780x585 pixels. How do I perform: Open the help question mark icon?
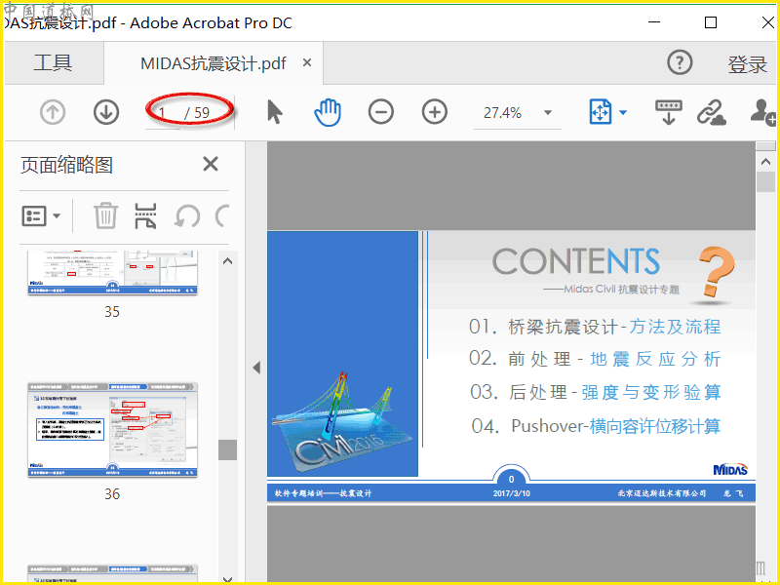tap(680, 62)
